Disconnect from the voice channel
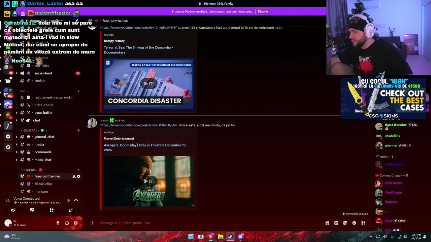 click(76, 200)
